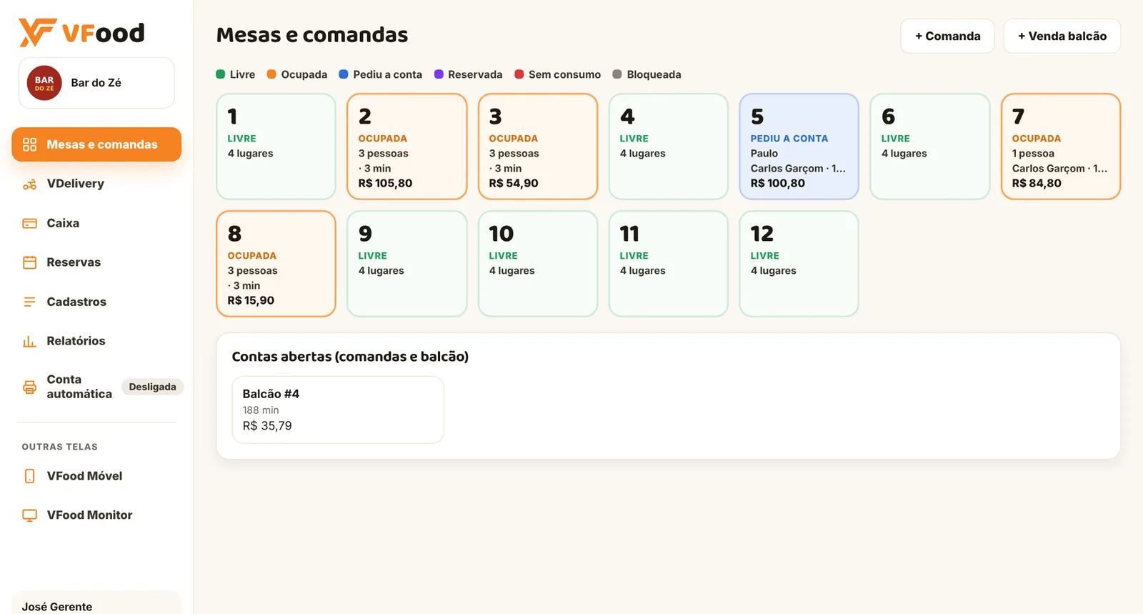Image resolution: width=1143 pixels, height=614 pixels.
Task: Click the orange Ocupada legend dot
Action: click(271, 74)
